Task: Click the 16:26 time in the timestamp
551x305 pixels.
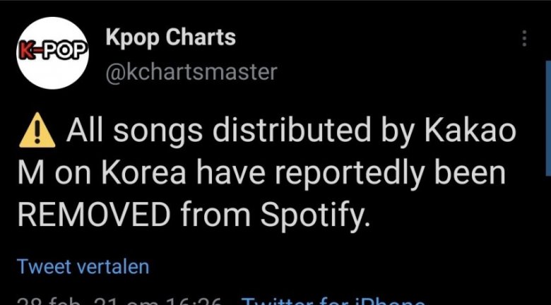Action: 192,301
